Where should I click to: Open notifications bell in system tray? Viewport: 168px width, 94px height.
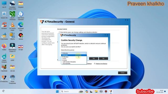(x=165, y=91)
